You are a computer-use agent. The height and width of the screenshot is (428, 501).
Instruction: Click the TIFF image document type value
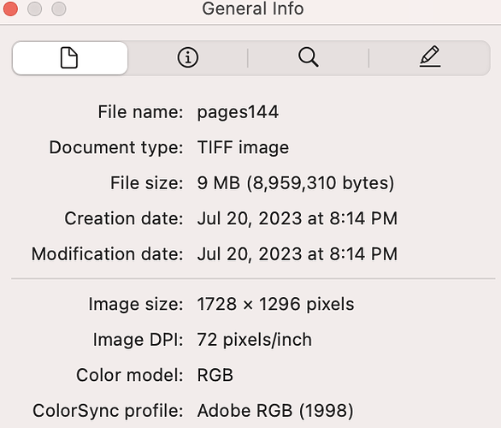point(243,147)
